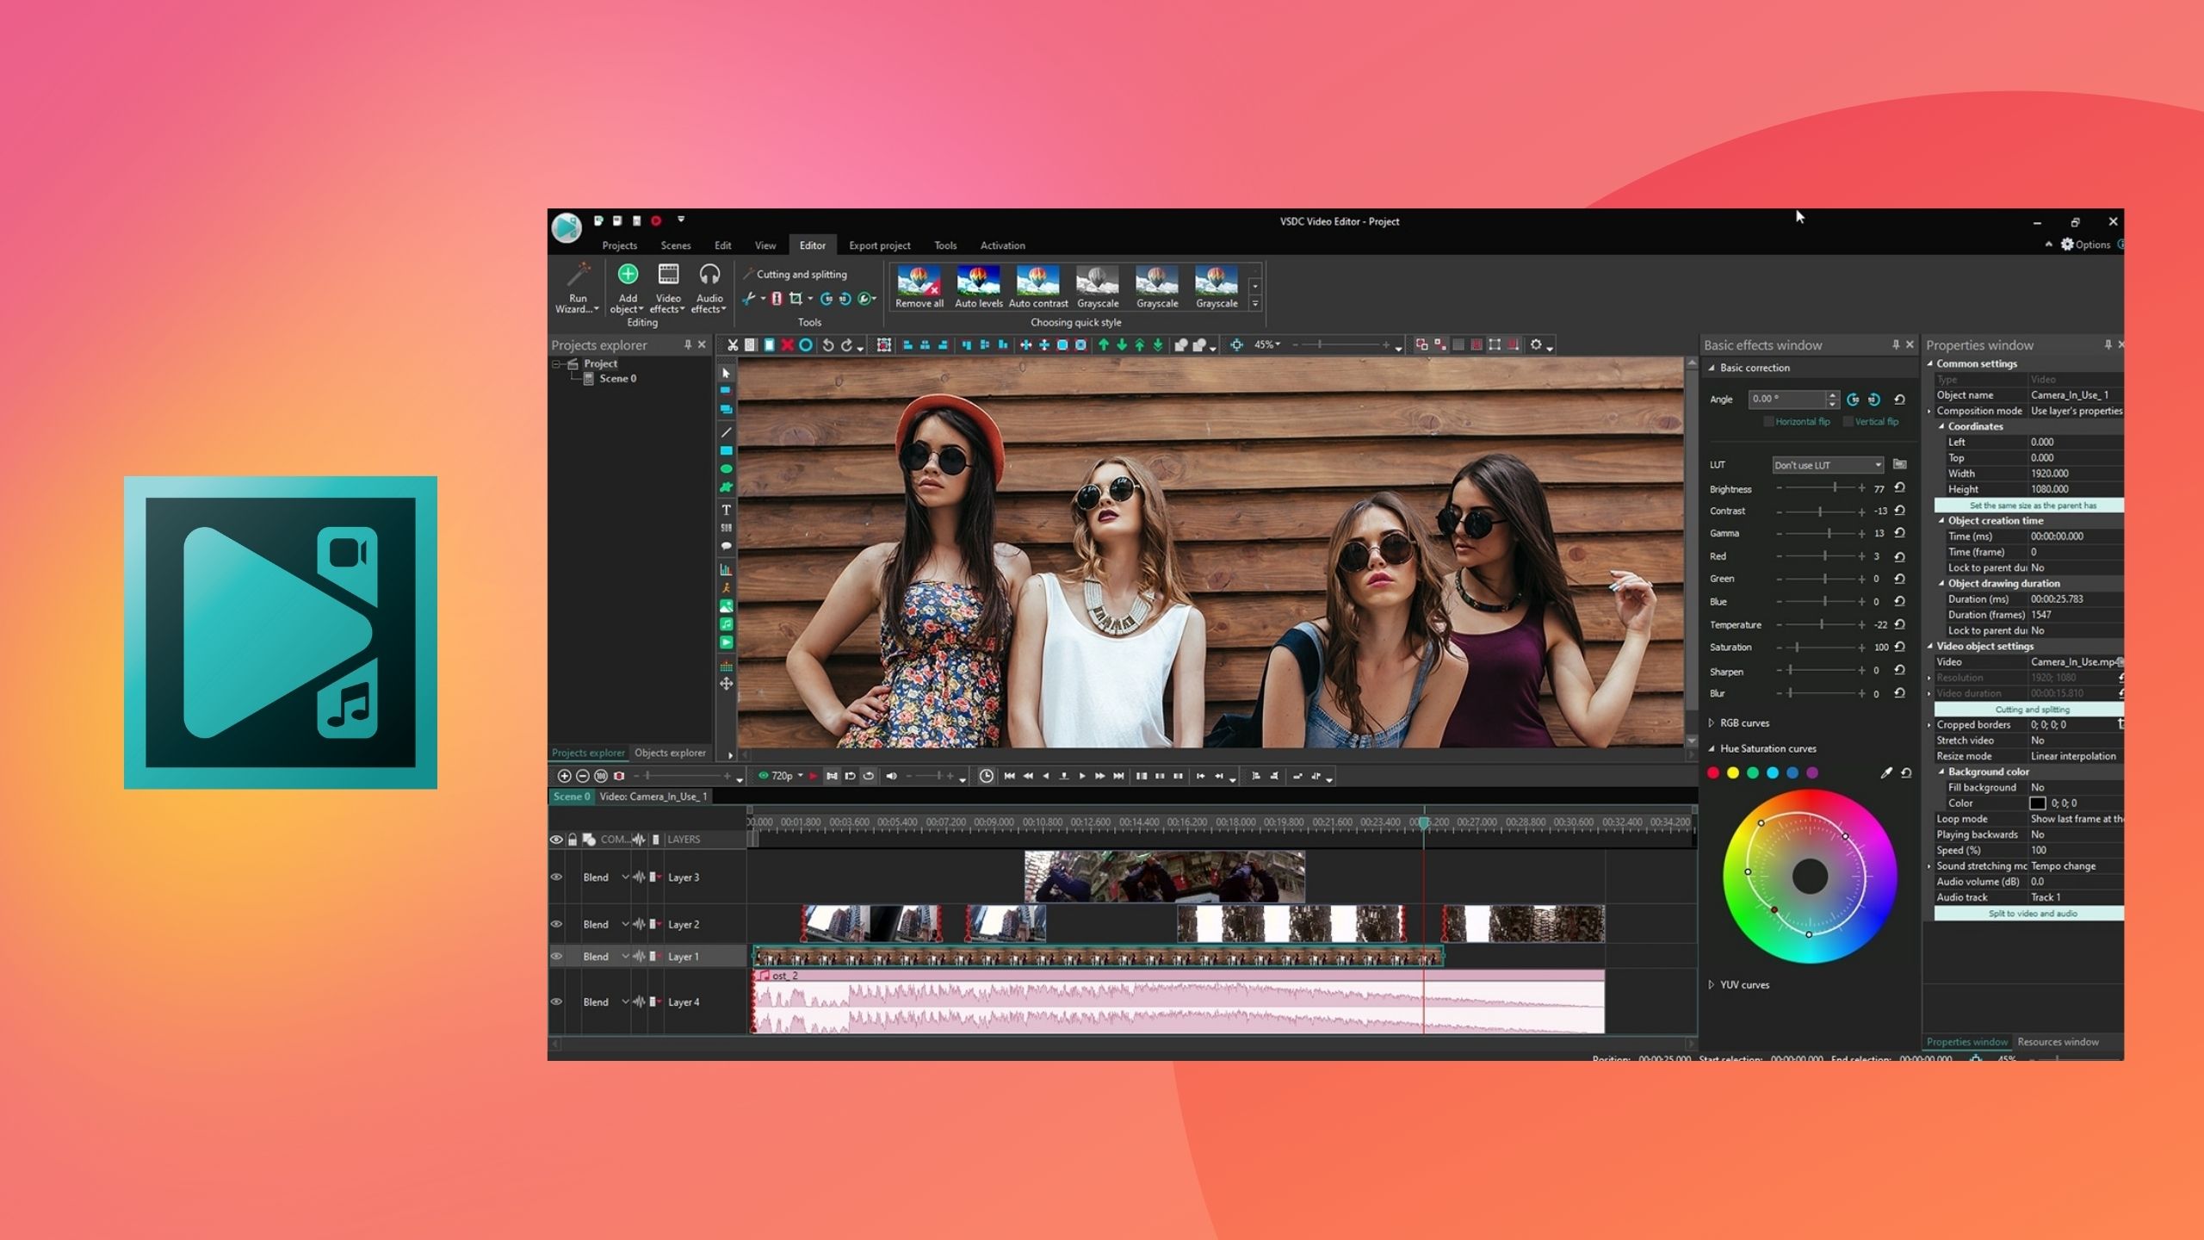Apply the Auto contrast quick style
This screenshot has height=1240, width=2204.
[1037, 287]
